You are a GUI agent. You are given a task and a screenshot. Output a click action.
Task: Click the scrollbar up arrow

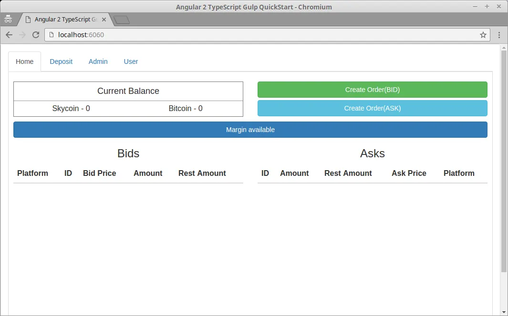coord(503,48)
